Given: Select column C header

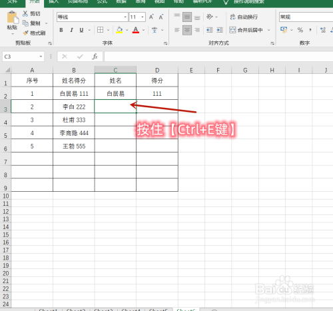Looking at the screenshot, I should pos(115,70).
